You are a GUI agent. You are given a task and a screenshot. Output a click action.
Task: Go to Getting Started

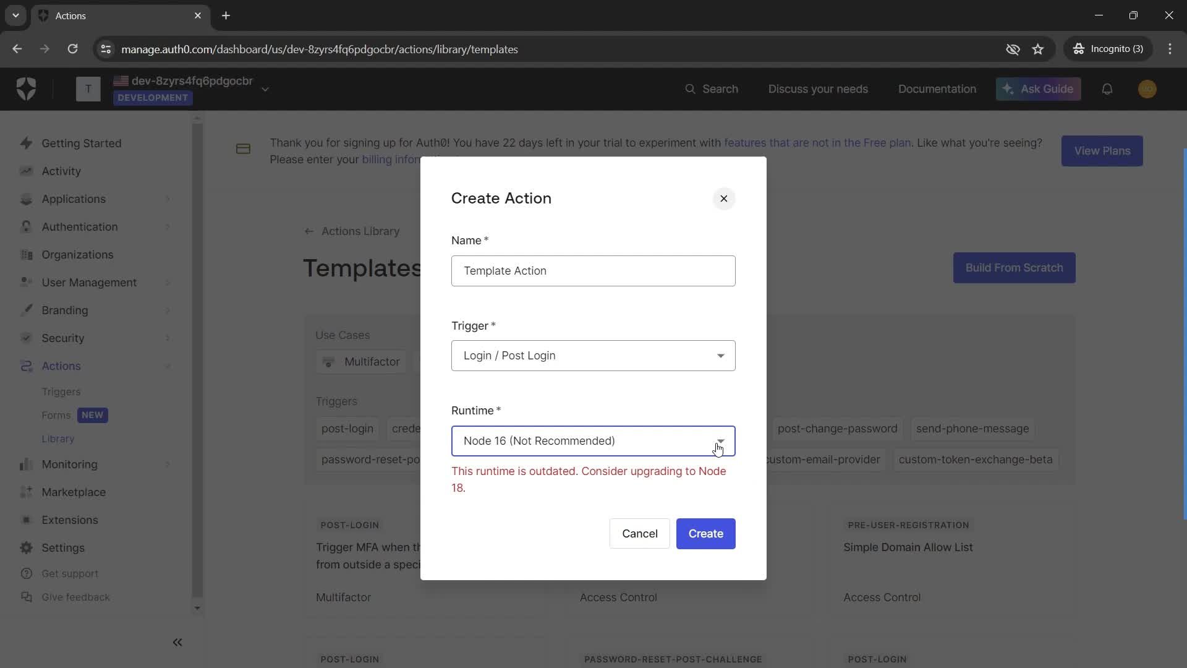[81, 143]
